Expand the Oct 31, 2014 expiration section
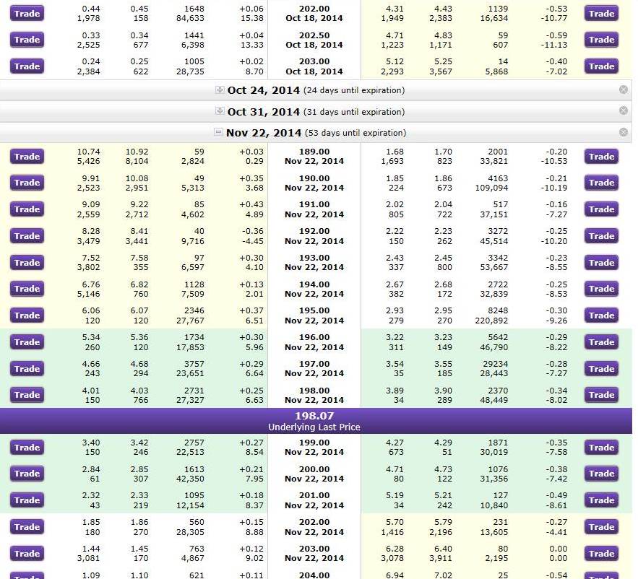 click(220, 112)
